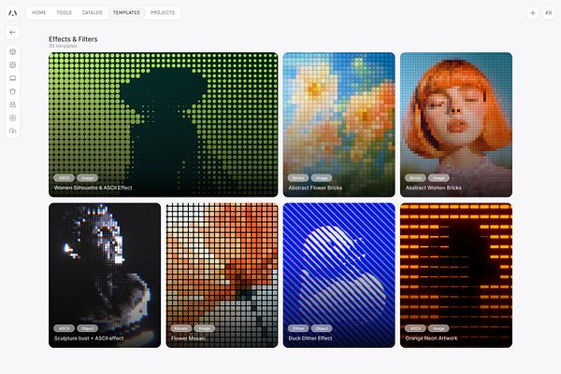Image resolution: width=561 pixels, height=374 pixels.
Task: Go to the Projects tab
Action: [x=163, y=12]
